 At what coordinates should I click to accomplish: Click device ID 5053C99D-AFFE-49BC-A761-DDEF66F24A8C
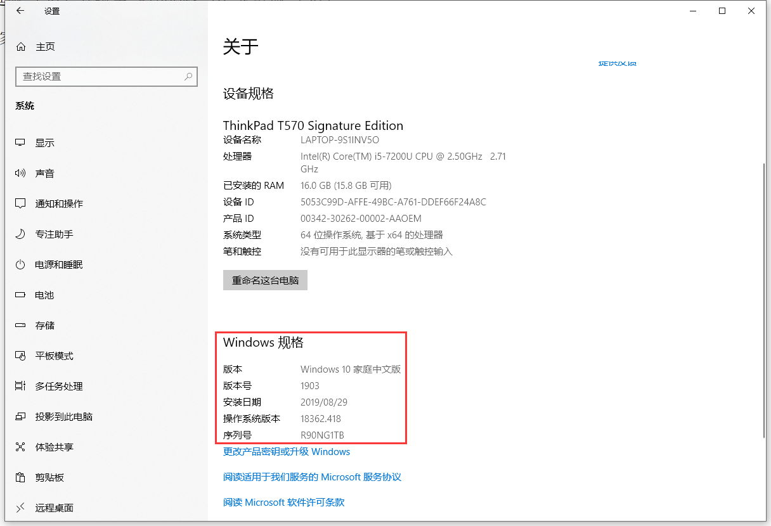coord(393,202)
